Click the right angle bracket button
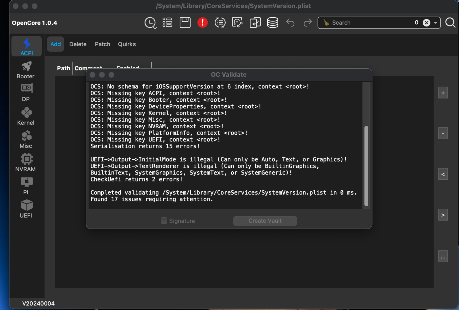459x310 pixels. 443,215
